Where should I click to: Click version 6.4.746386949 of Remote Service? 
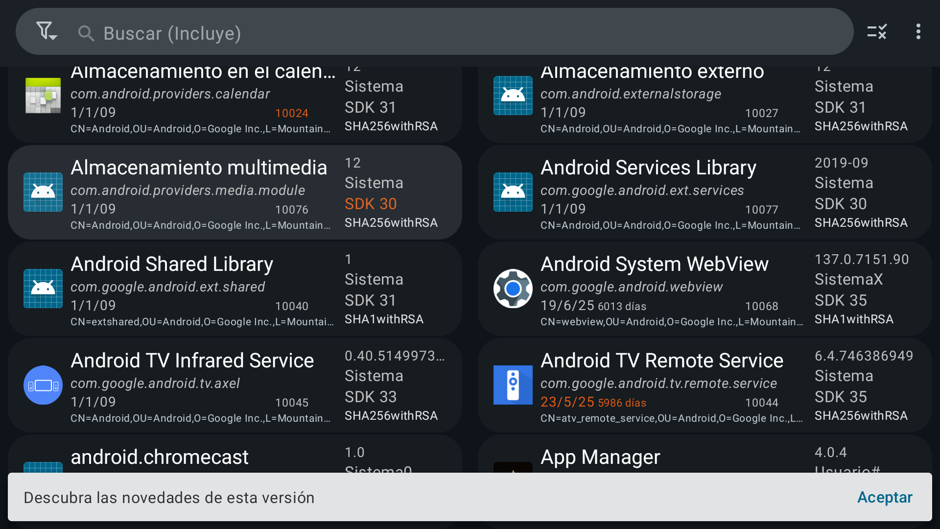pyautogui.click(x=864, y=356)
